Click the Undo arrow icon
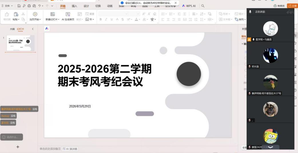This screenshot has height=153, width=298. [x=39, y=6]
